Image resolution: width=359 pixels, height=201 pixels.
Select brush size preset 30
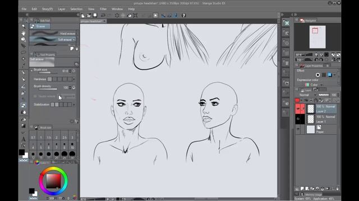(x=72, y=155)
